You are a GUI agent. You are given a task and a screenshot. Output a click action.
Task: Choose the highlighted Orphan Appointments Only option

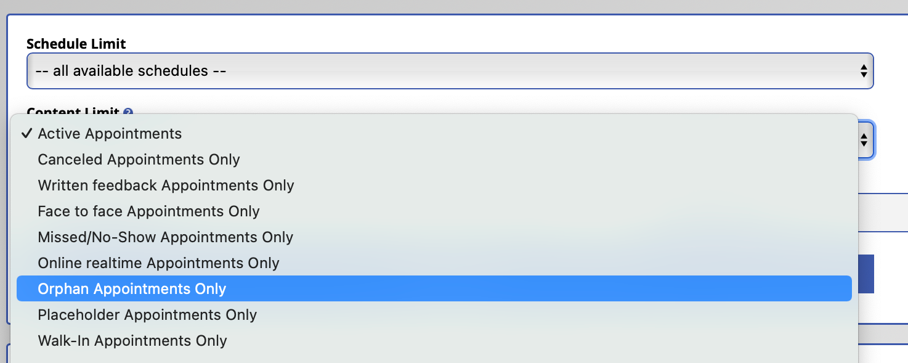point(434,289)
